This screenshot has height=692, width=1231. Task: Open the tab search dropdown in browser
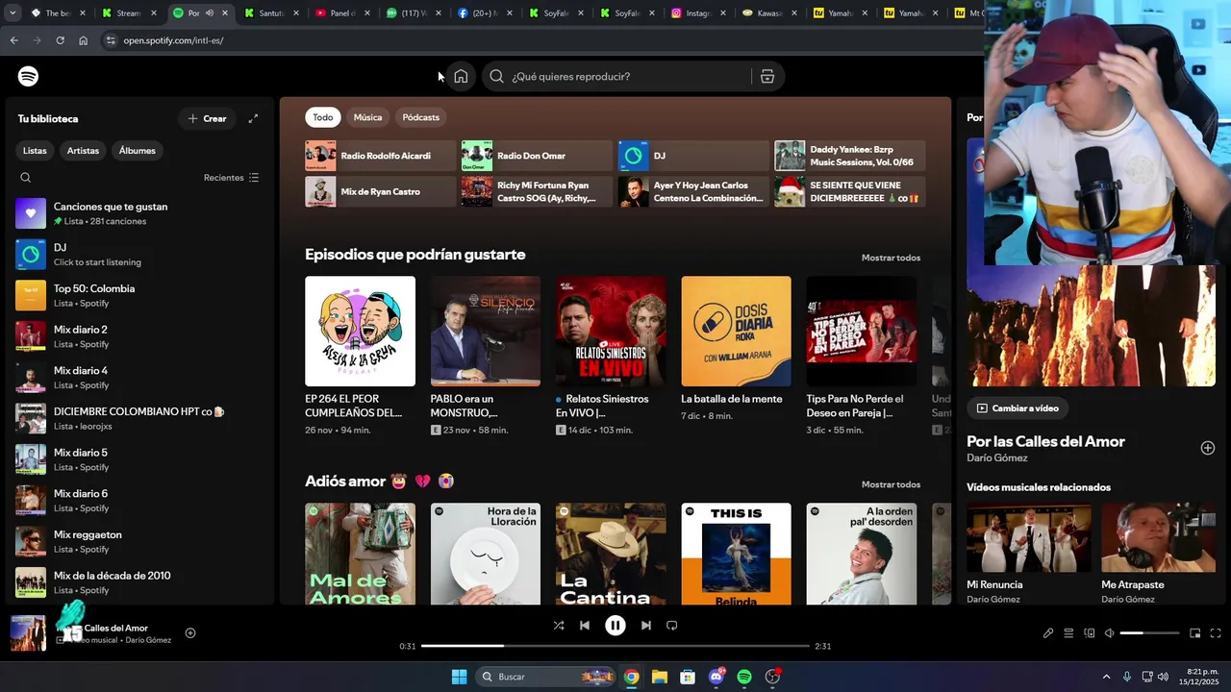13,13
